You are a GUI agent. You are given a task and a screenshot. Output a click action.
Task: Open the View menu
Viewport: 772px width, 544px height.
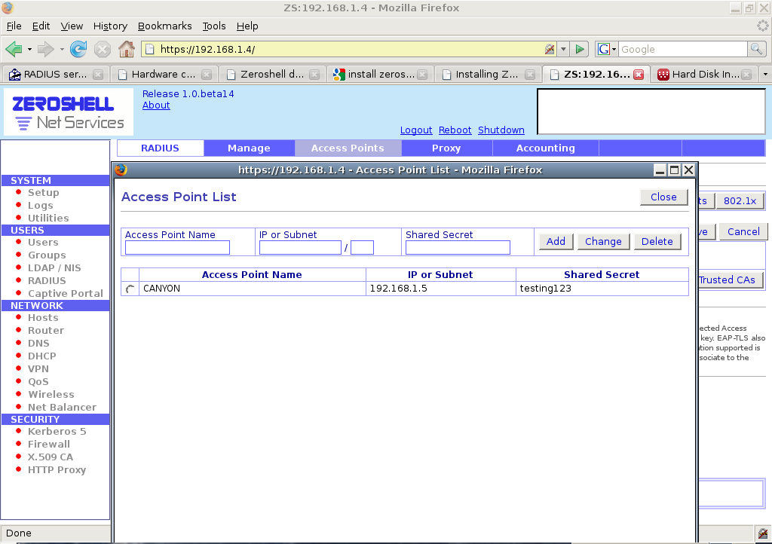[x=72, y=26]
